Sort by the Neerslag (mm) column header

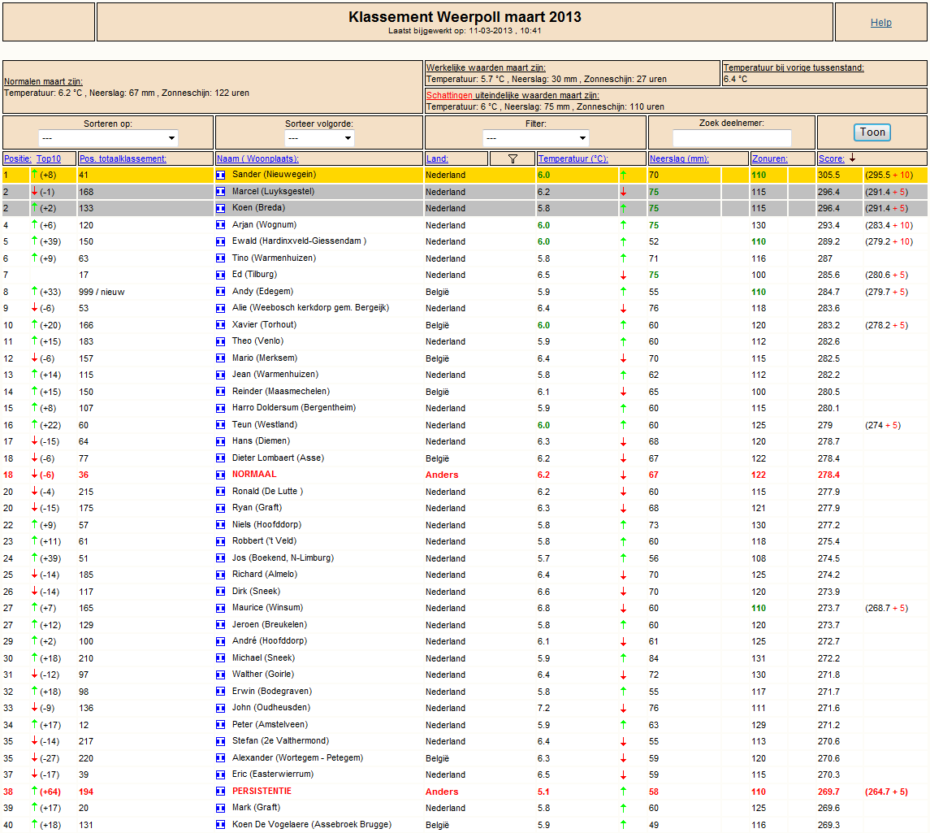(679, 158)
